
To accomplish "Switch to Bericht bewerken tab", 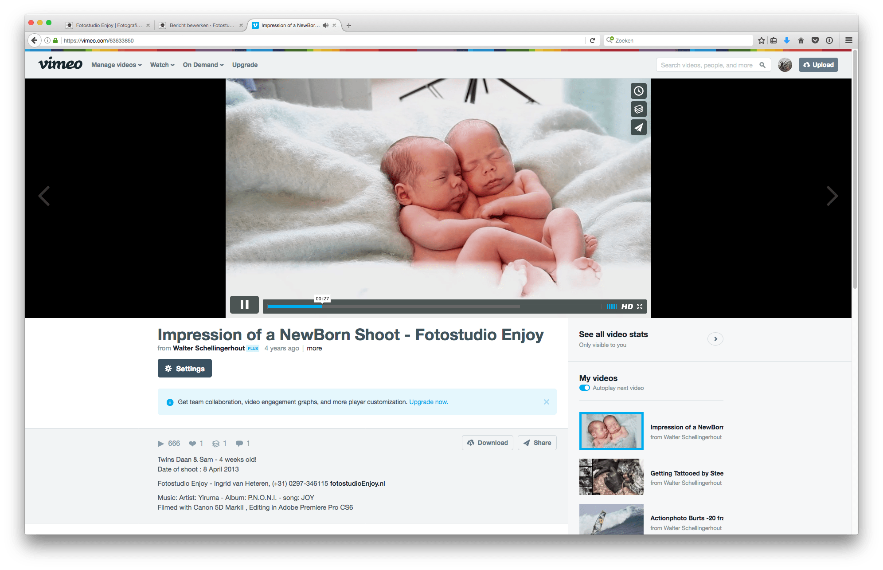I will point(201,25).
